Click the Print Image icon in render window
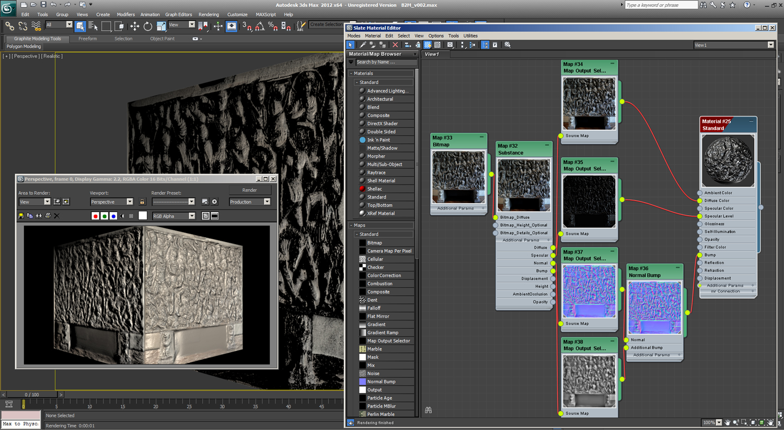 (x=48, y=216)
